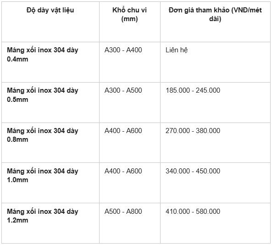Click the 'A300 - A500' perimeter cell
Image resolution: width=272 pixels, height=245 pixels.
130,103
